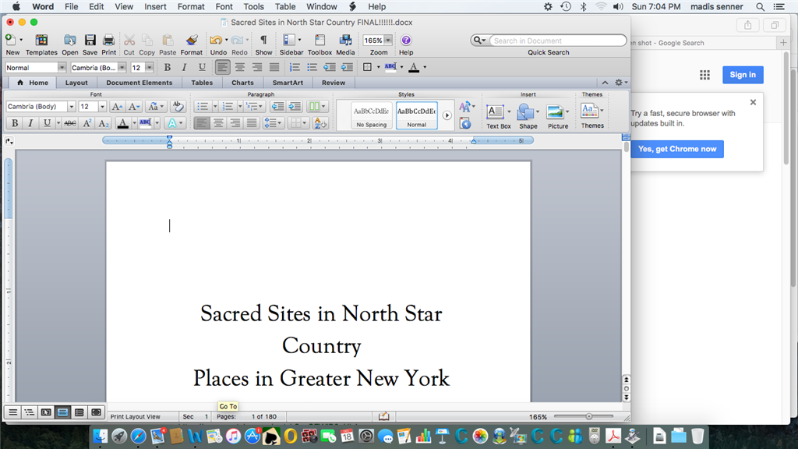This screenshot has height=449, width=798.
Task: Open Google apps grid in browser
Action: point(704,75)
